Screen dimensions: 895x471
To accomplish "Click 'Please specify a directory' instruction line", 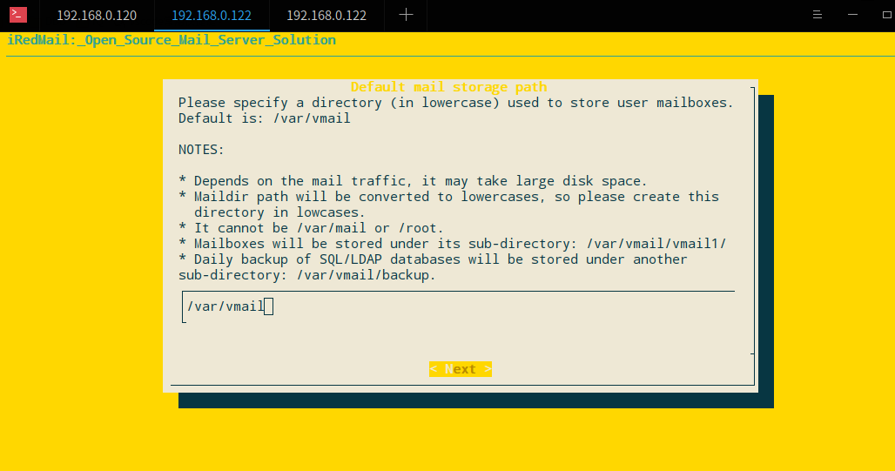I will (455, 103).
